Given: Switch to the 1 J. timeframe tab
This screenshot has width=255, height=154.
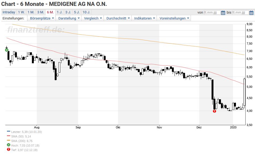Looking at the screenshot, I should click(60, 12).
